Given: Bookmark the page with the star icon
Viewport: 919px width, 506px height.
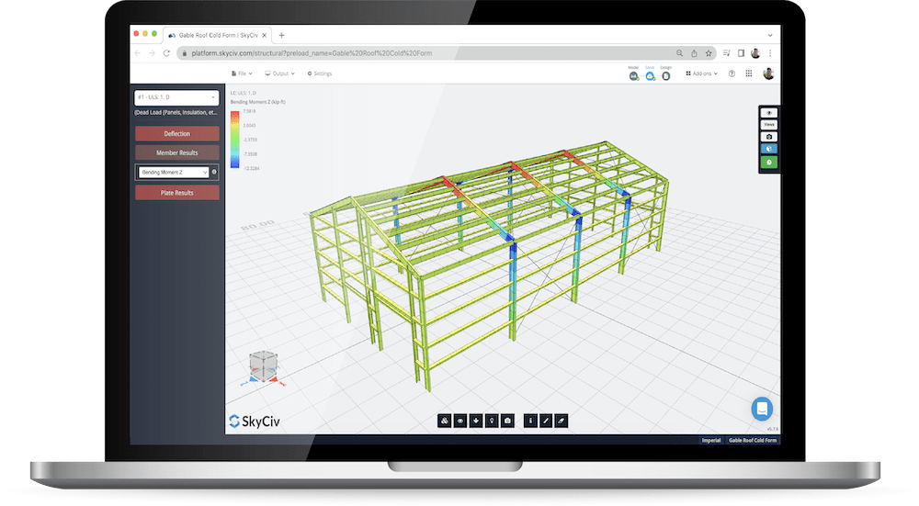Looking at the screenshot, I should [709, 53].
